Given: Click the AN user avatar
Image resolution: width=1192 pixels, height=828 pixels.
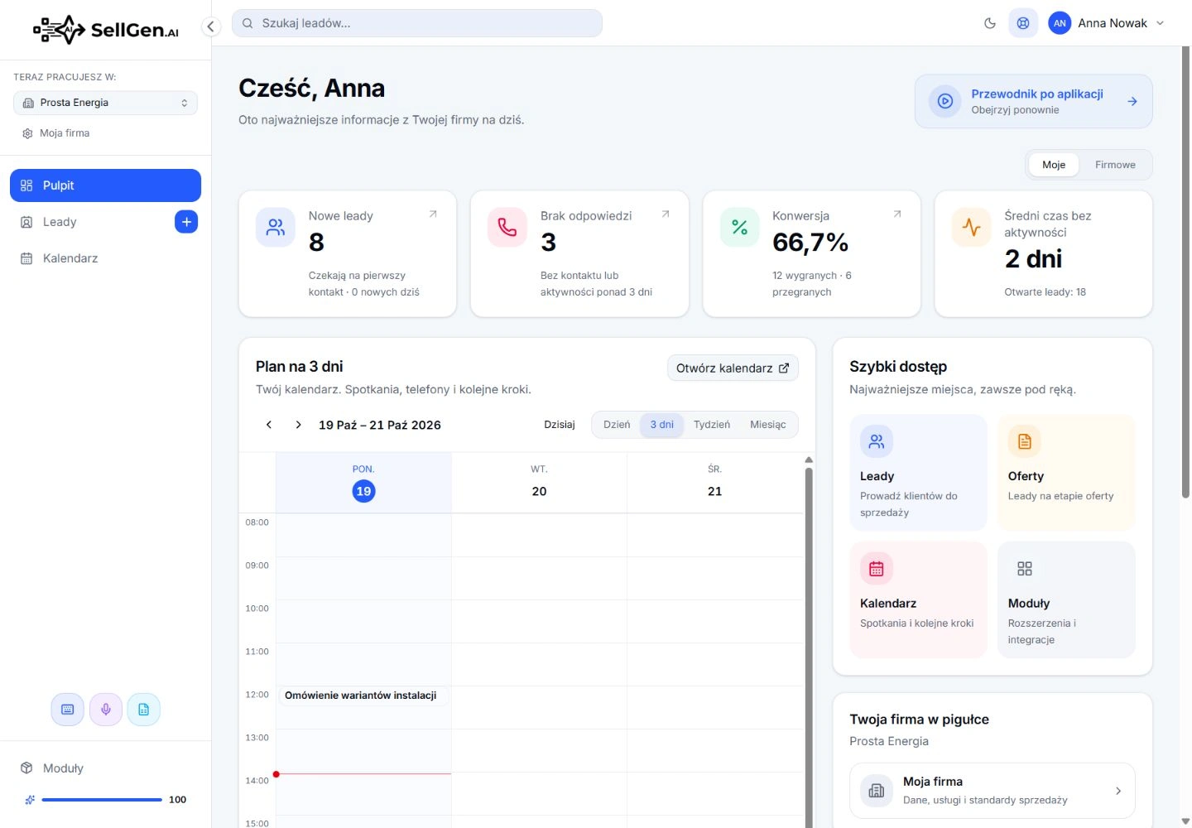Looking at the screenshot, I should point(1060,23).
